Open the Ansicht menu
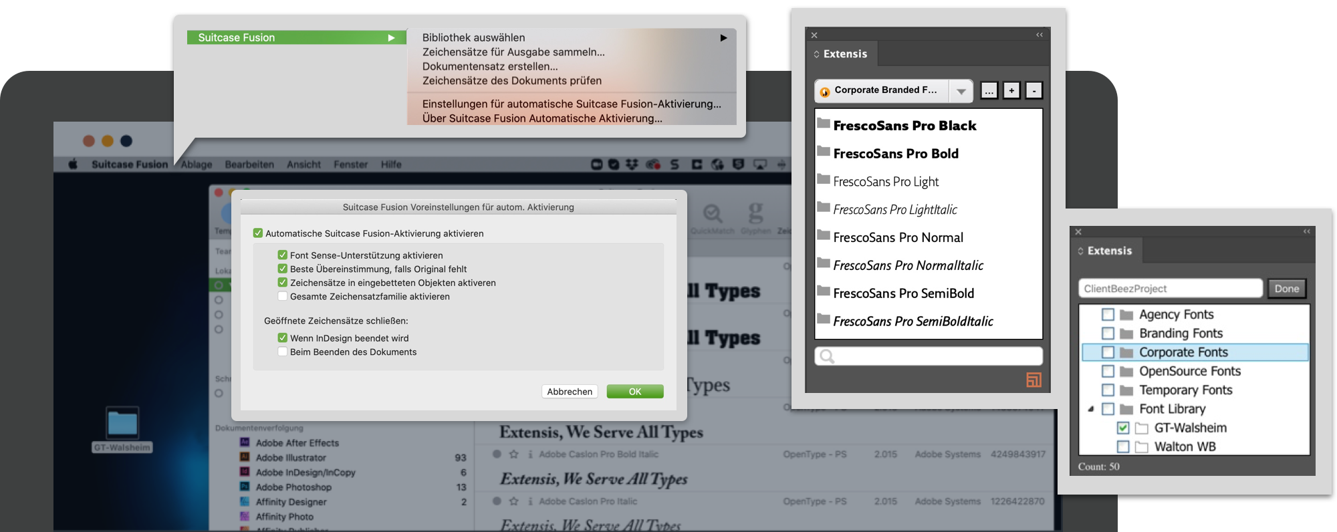 tap(303, 164)
